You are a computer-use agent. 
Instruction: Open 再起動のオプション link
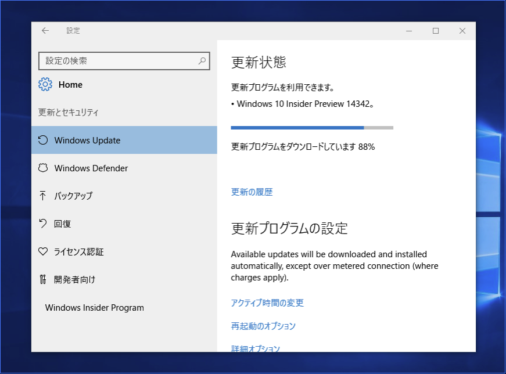point(263,326)
